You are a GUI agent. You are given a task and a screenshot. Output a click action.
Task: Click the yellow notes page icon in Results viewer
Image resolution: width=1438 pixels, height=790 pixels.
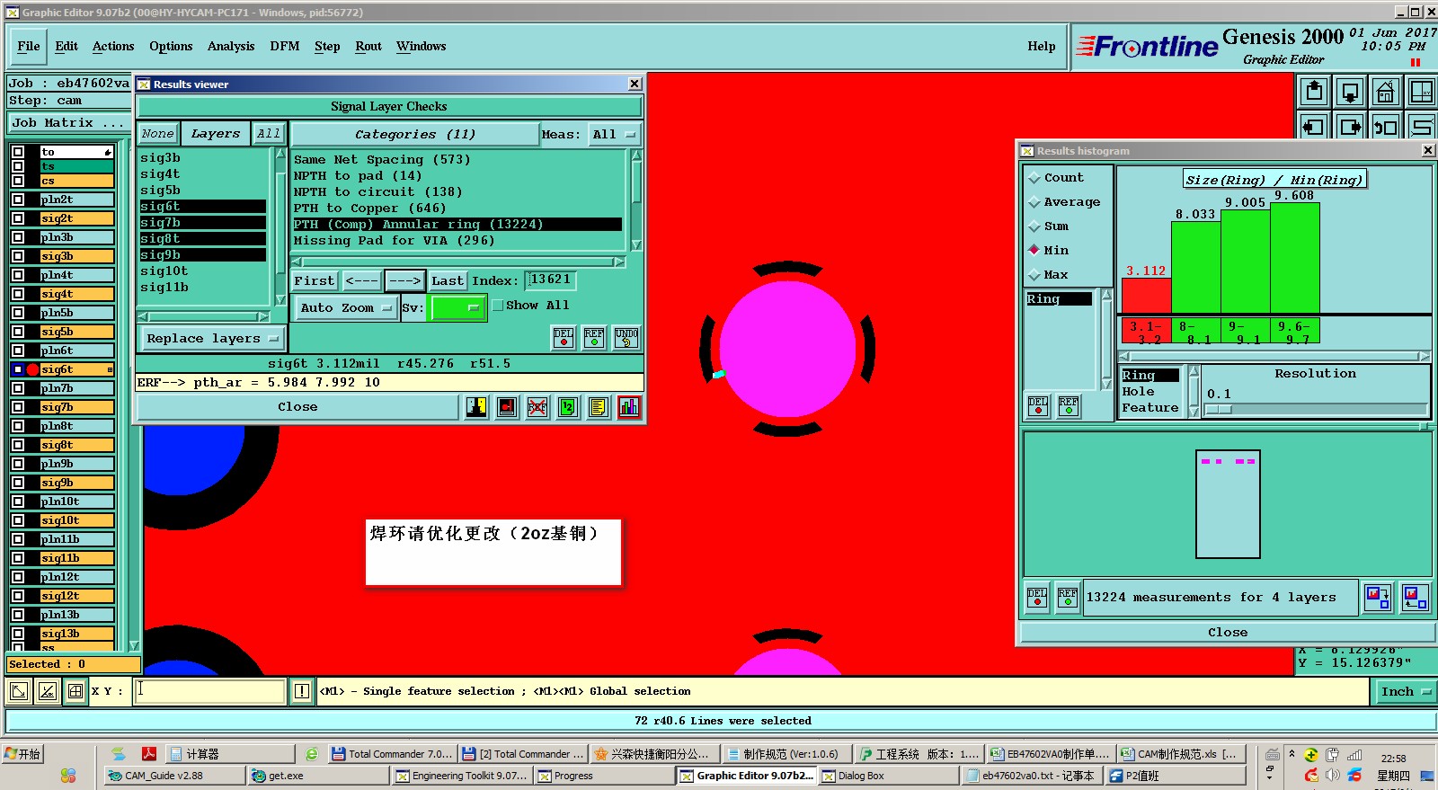(598, 407)
